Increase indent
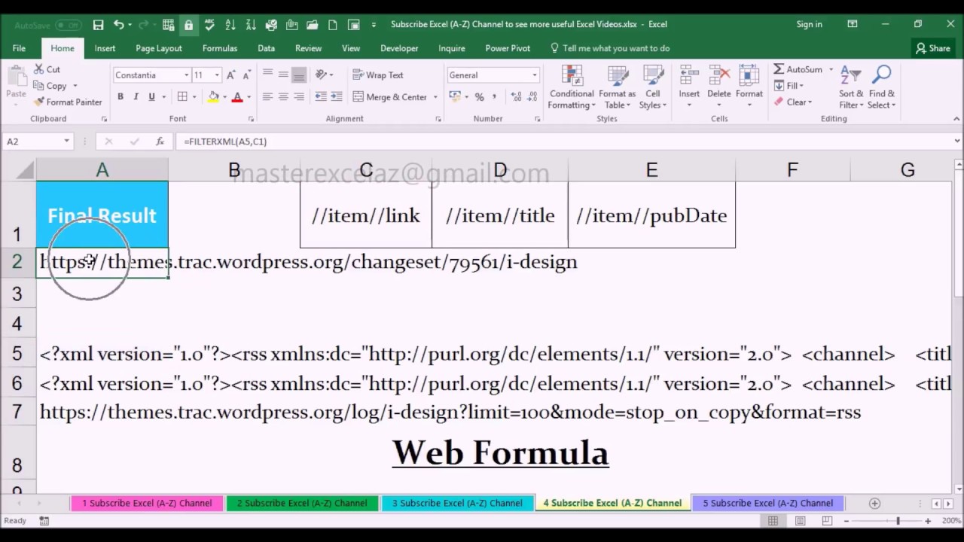The height and width of the screenshot is (542, 964). (337, 96)
